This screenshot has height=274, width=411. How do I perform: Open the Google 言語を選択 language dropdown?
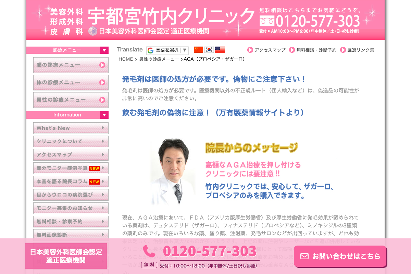click(x=167, y=50)
